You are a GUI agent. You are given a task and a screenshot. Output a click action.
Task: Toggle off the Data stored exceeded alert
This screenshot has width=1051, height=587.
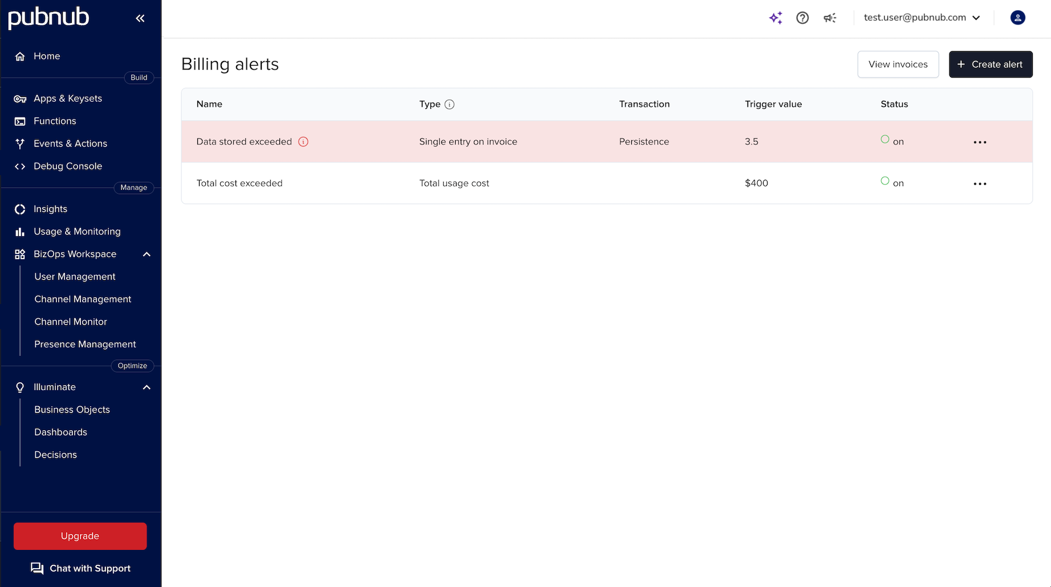coord(885,139)
